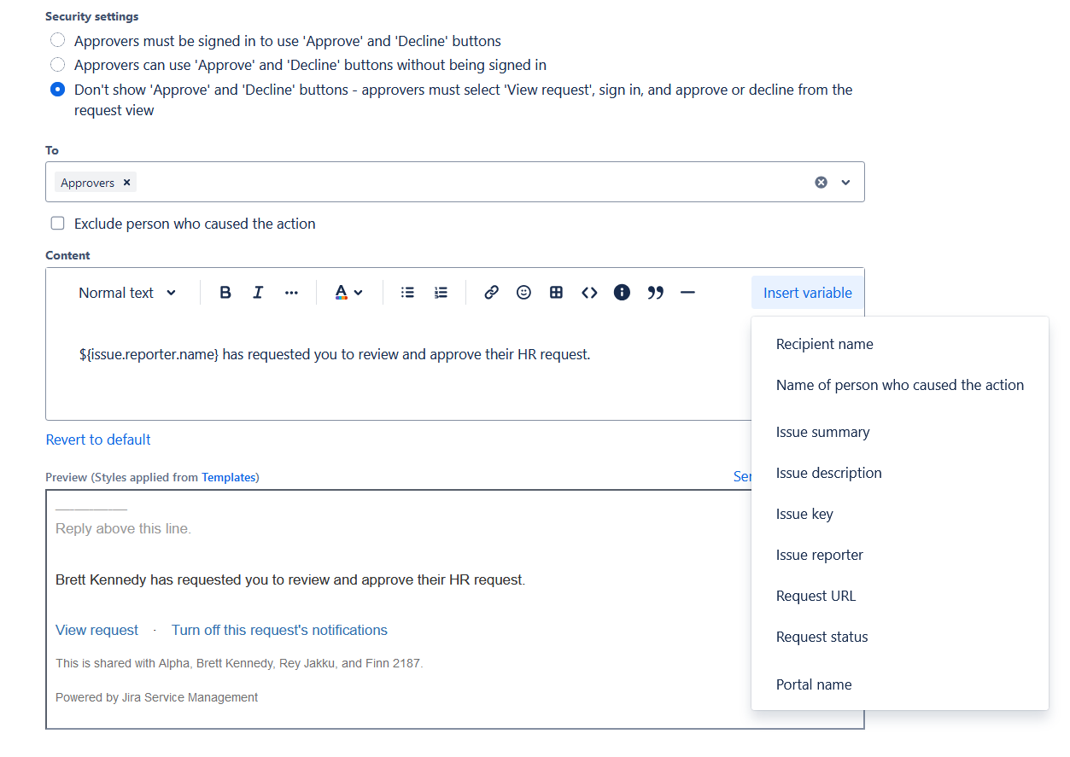
Task: Insert an info panel
Action: click(622, 293)
